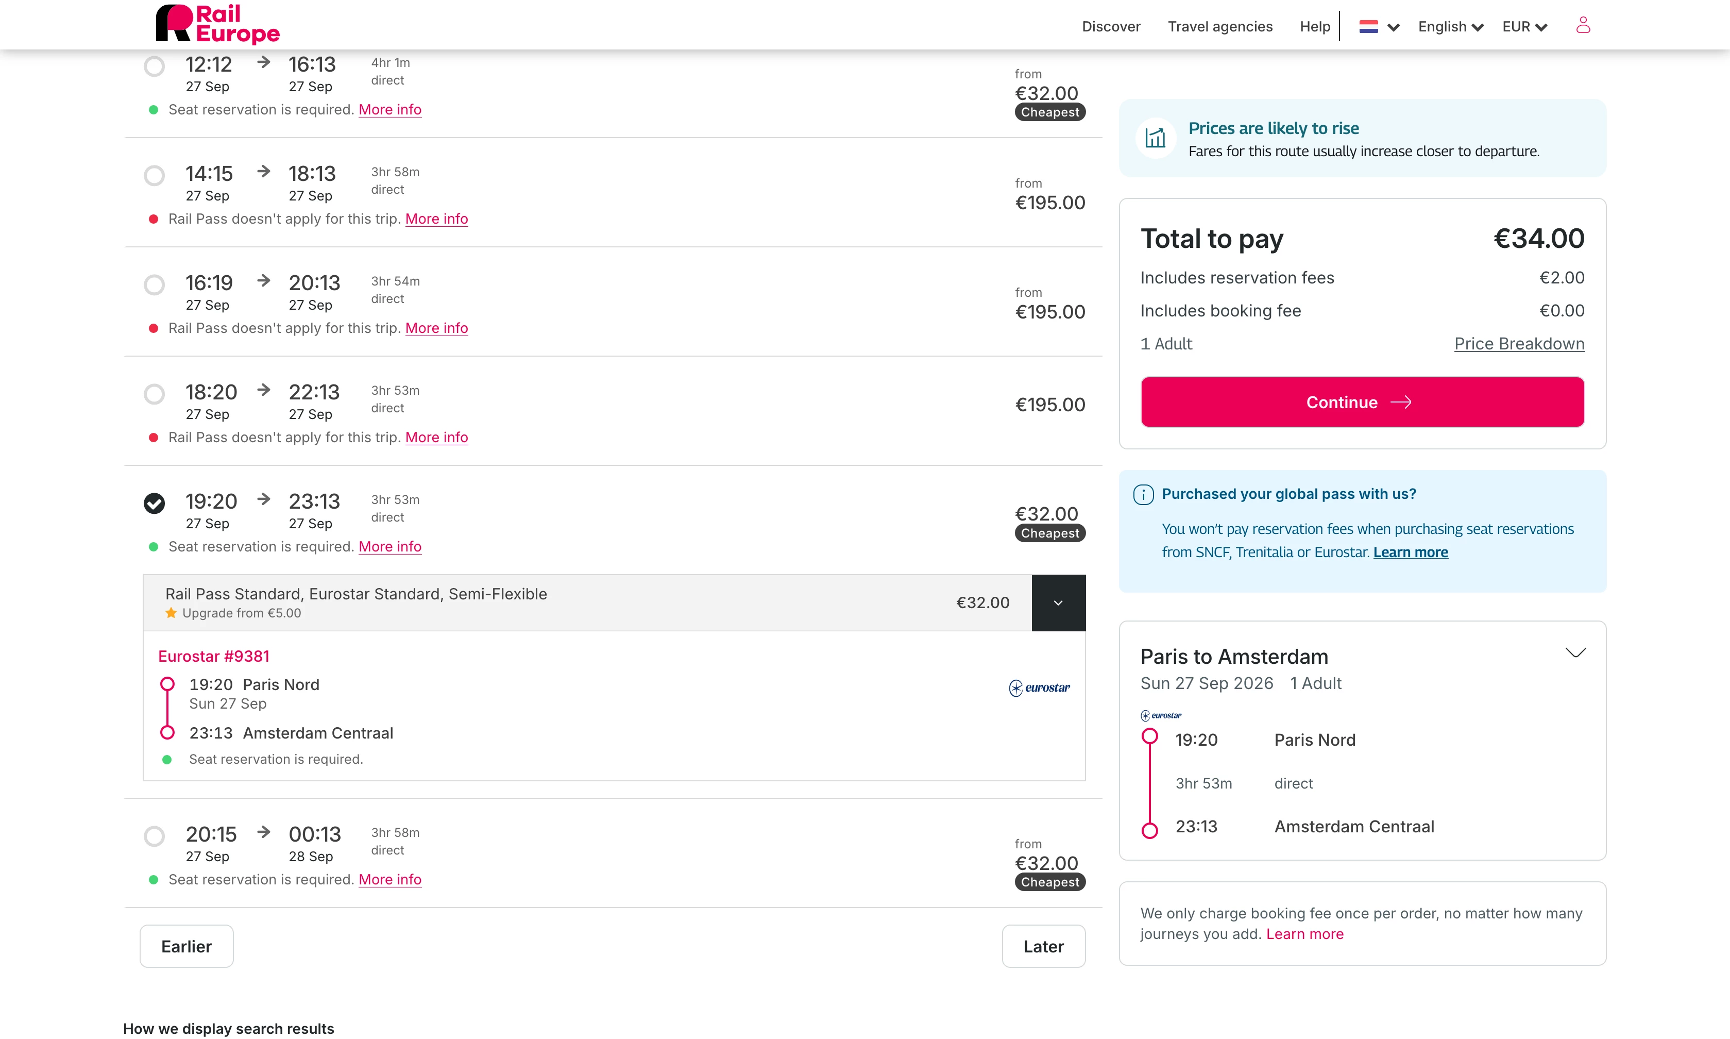Click the small Eurostar logo in trip summary
1730x1039 pixels.
(x=1161, y=715)
